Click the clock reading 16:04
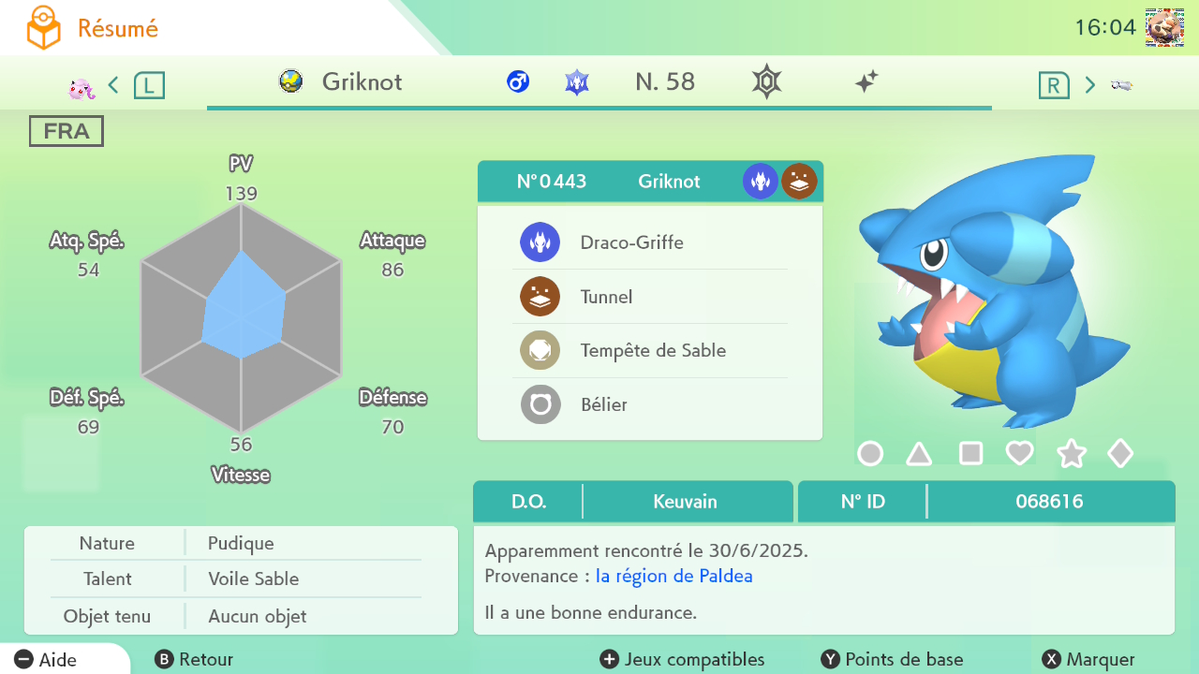1199x674 pixels. (x=1105, y=27)
